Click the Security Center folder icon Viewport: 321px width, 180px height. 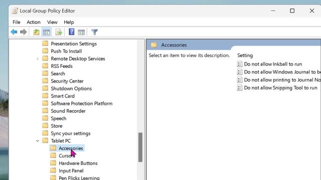coord(45,81)
